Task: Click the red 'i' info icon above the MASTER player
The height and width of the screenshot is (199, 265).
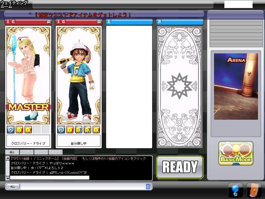Action: (x=8, y=22)
